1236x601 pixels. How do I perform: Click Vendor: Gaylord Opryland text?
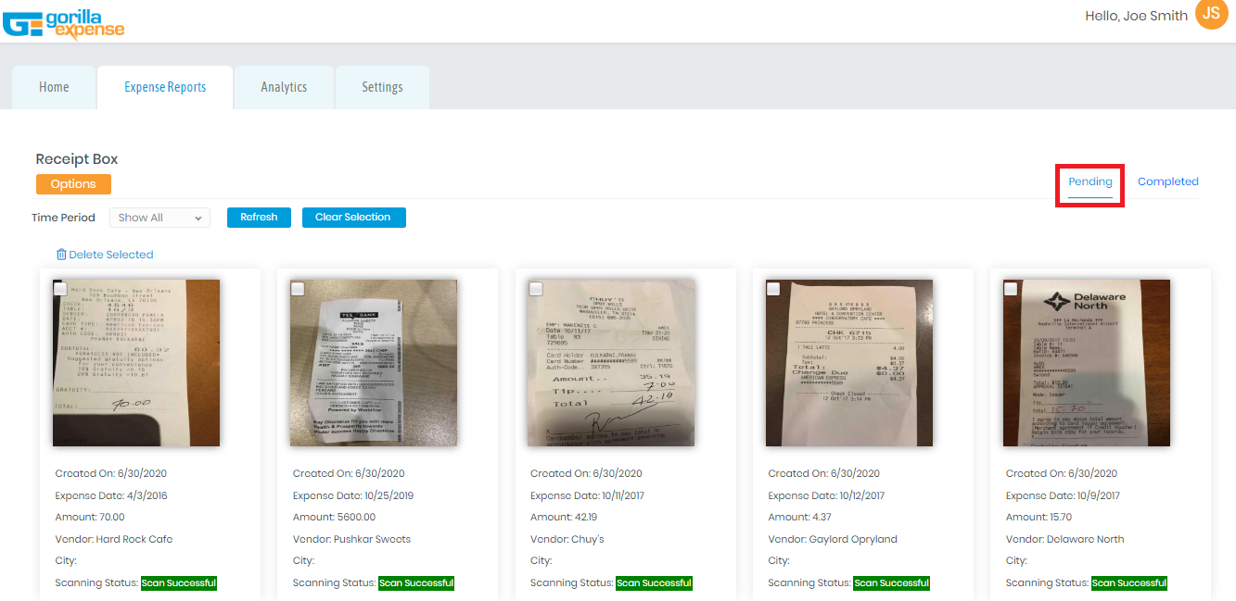click(x=833, y=539)
